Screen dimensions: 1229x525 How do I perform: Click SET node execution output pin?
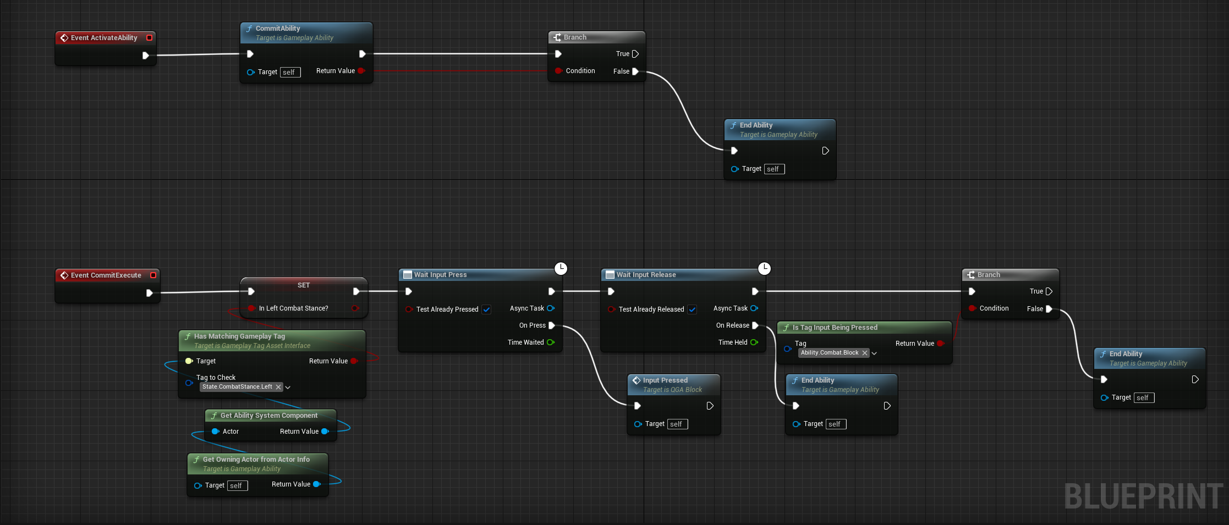356,291
